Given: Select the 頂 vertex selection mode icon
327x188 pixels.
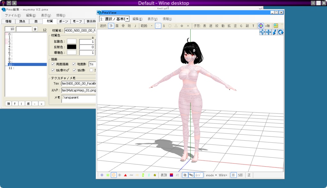Looking at the screenshot, I should point(112,26).
